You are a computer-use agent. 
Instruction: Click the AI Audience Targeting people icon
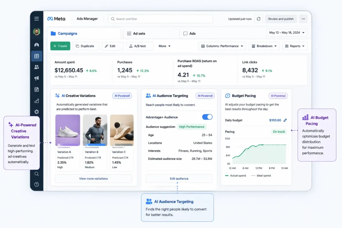(148, 95)
